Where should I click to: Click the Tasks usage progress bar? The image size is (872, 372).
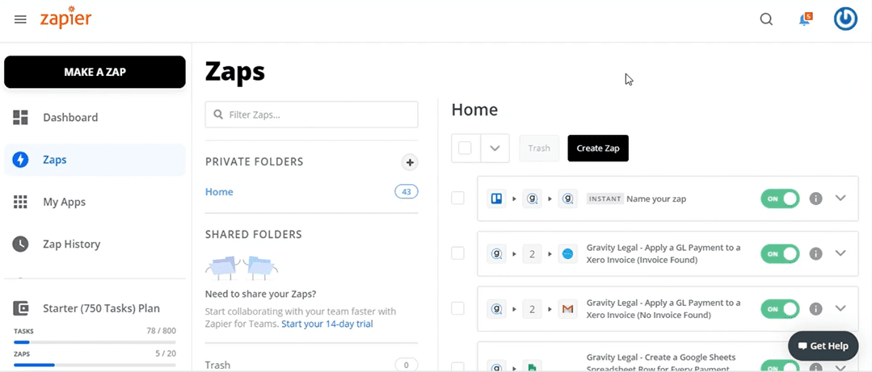click(95, 342)
